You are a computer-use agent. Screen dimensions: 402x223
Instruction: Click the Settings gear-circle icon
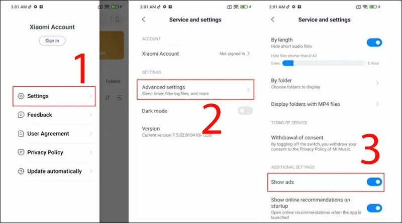[x=21, y=96]
